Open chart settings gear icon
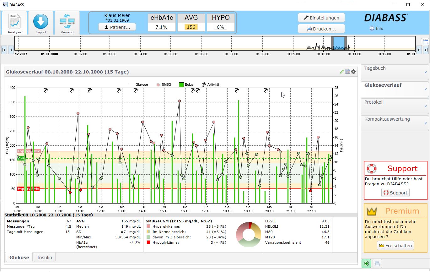The image size is (430, 272). [x=354, y=72]
